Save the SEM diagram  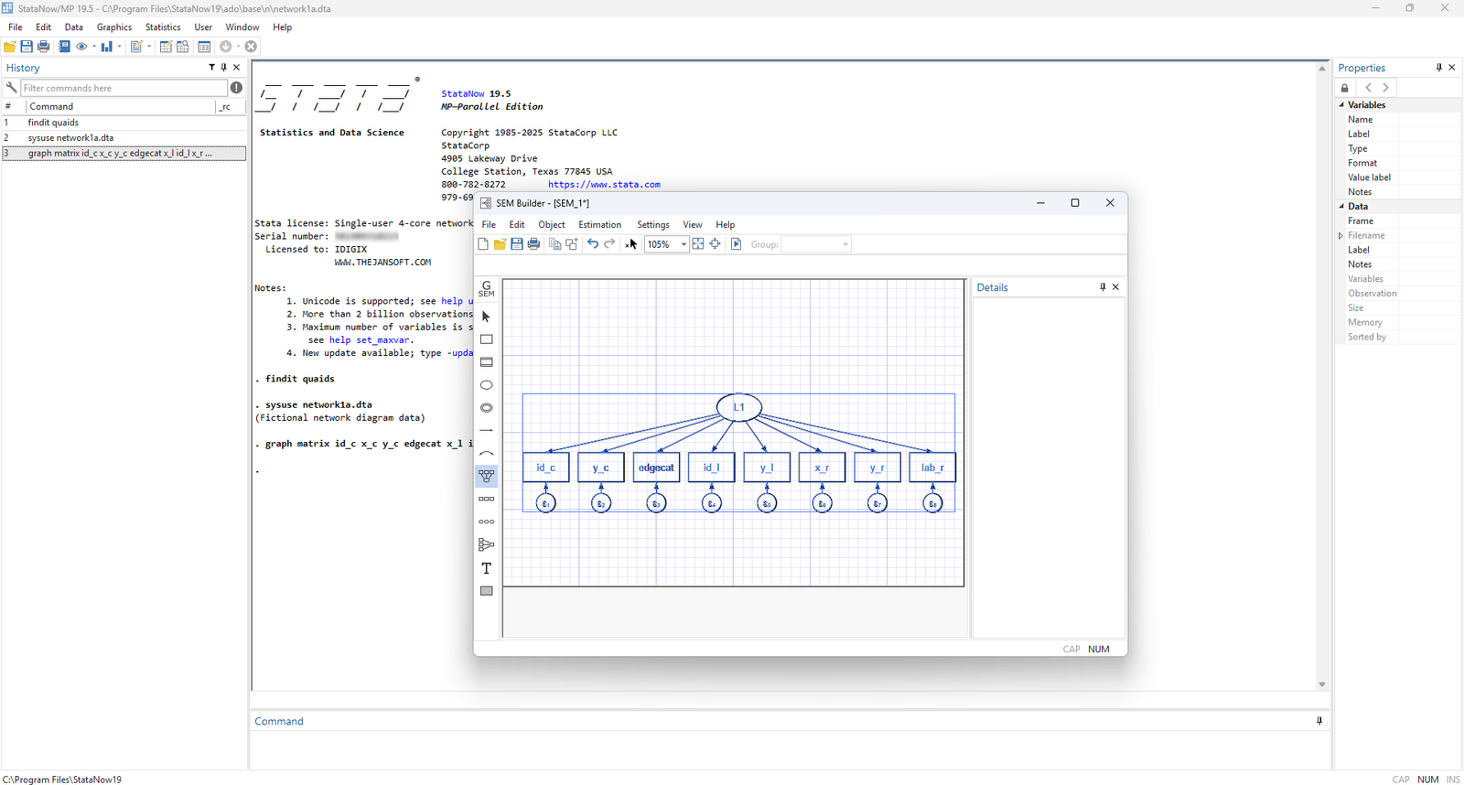click(517, 244)
